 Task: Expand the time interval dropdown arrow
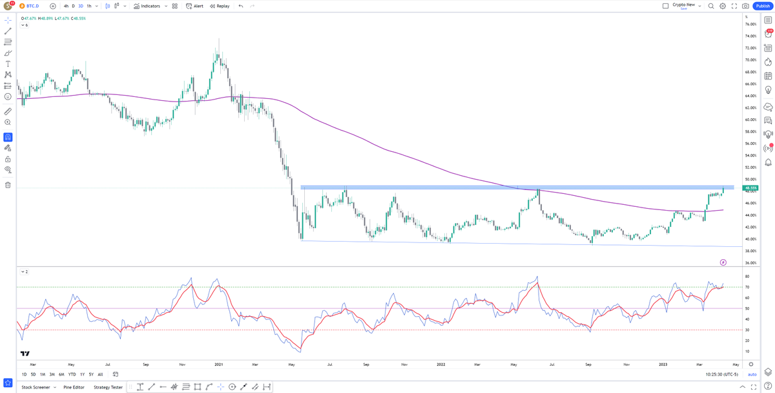coord(97,6)
